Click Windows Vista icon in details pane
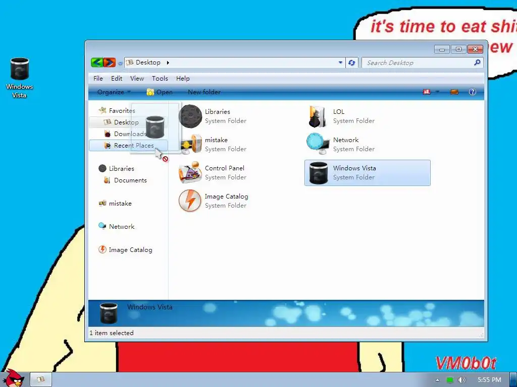The height and width of the screenshot is (387, 517). click(109, 313)
